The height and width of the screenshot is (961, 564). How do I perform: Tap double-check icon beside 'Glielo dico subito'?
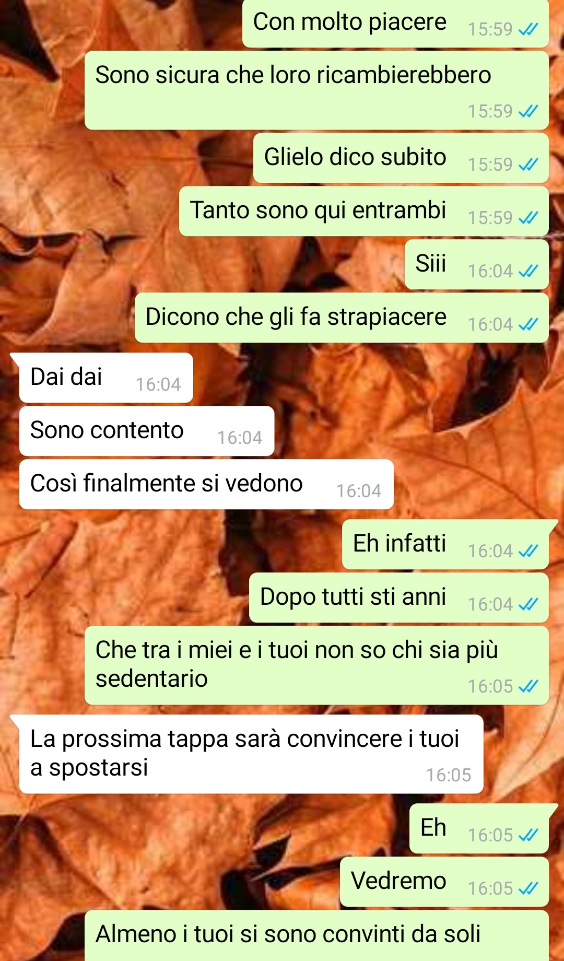[x=528, y=165]
